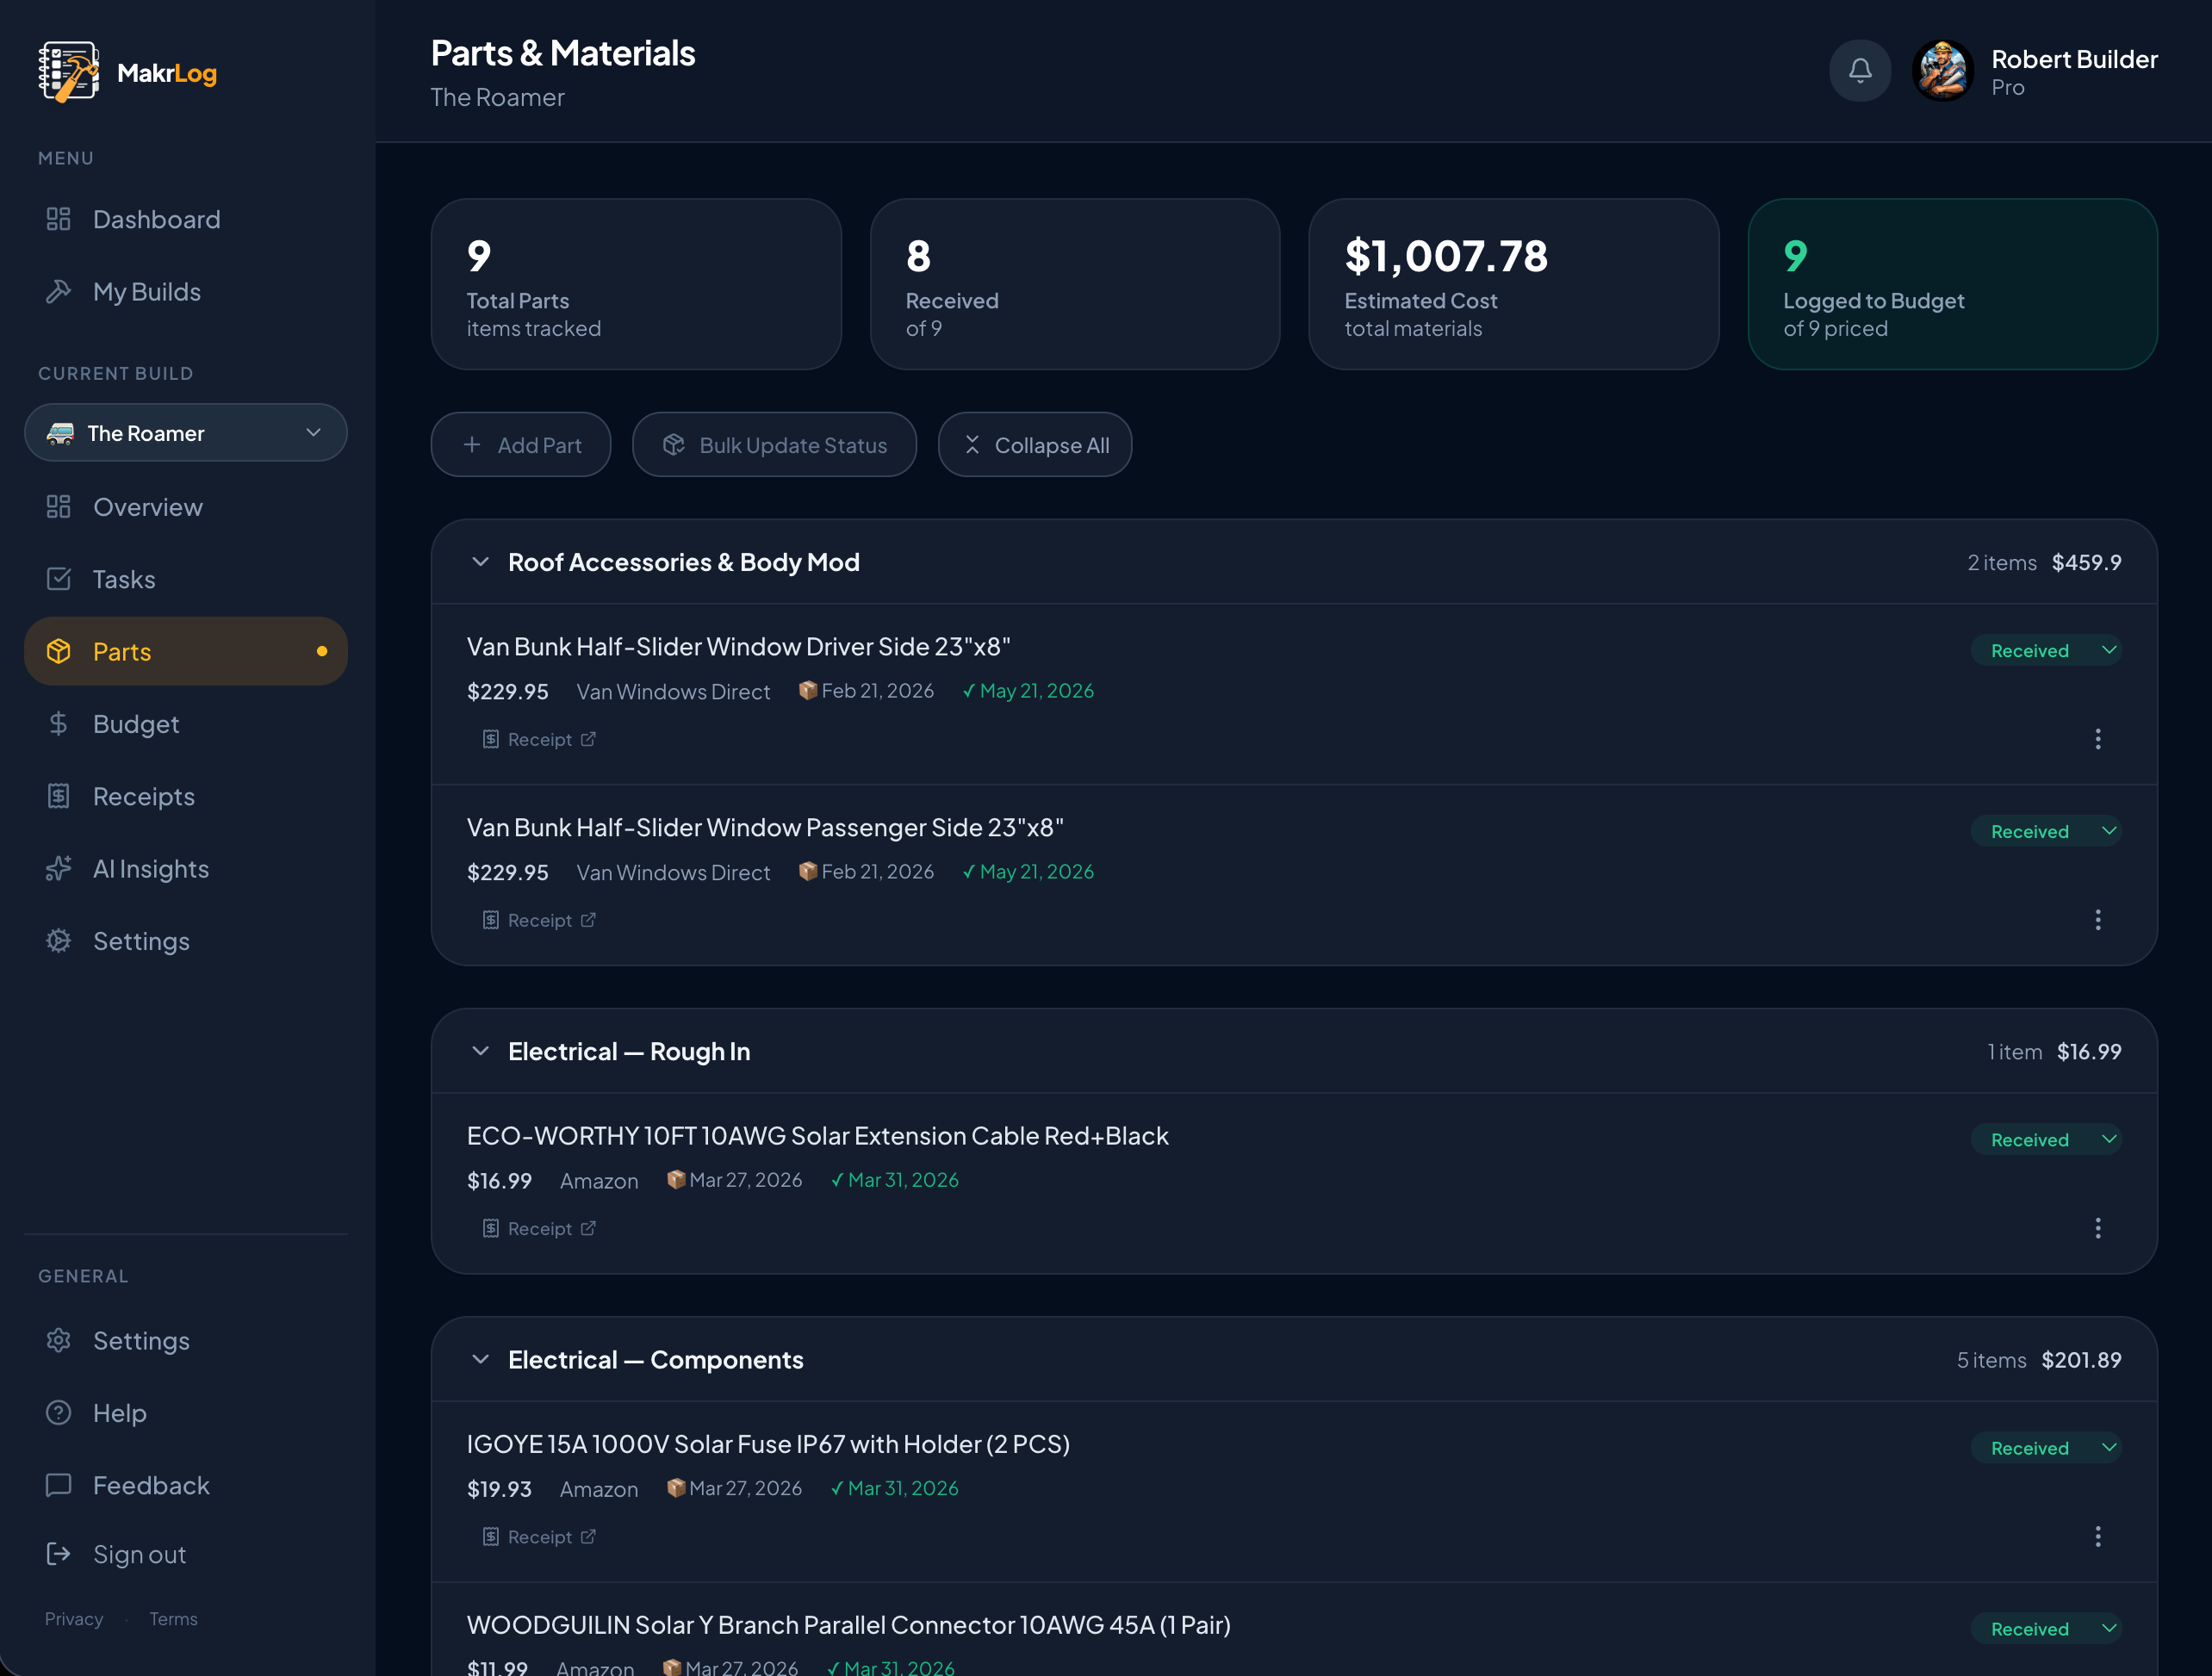Open Receipt link for ECO-WORTHY cable
The image size is (2212, 1676).
(539, 1228)
